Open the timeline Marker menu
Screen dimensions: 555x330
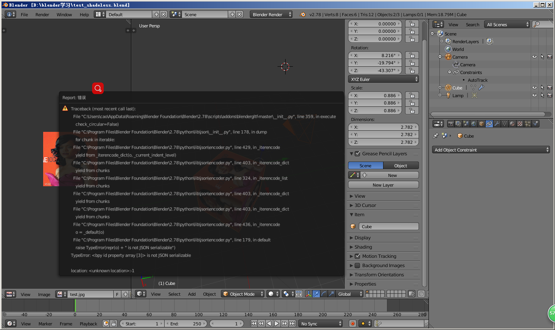45,324
